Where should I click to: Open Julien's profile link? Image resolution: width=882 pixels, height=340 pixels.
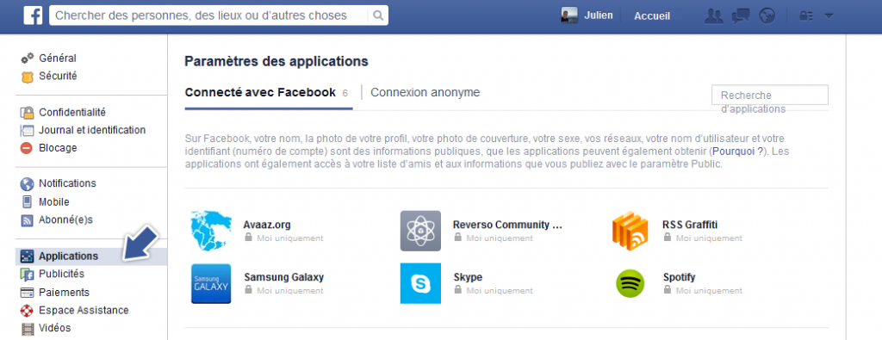[599, 15]
